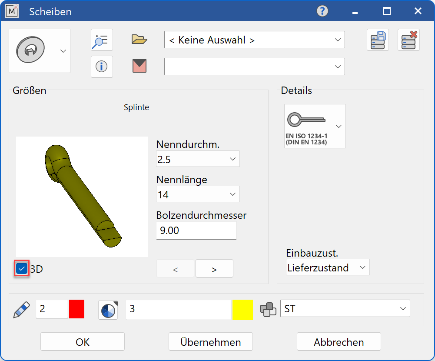Click the 'Details' group label
This screenshot has width=435, height=361.
[x=296, y=90]
